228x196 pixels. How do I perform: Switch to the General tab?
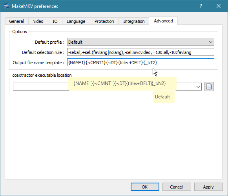[x=16, y=21]
